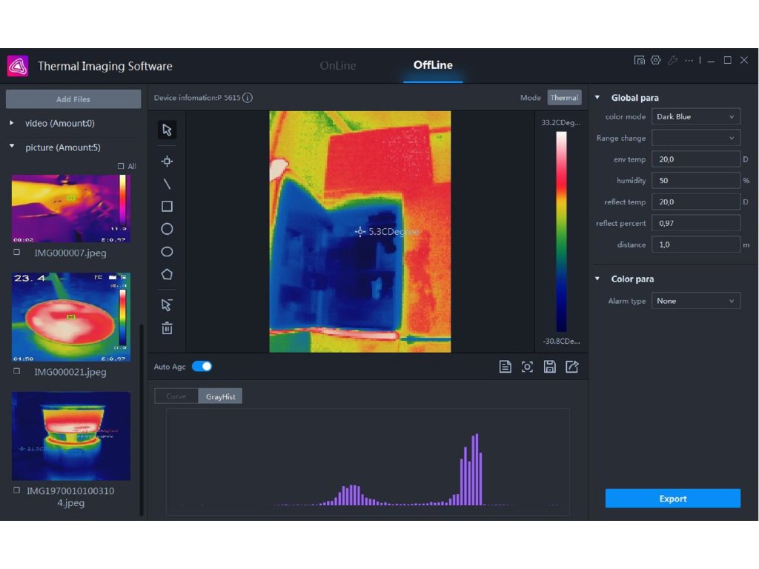Switch to the OffLine tab
Viewport: 759px width, 569px height.
(x=433, y=65)
